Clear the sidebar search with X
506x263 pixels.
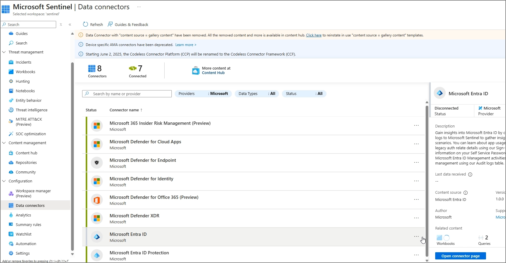(61, 24)
